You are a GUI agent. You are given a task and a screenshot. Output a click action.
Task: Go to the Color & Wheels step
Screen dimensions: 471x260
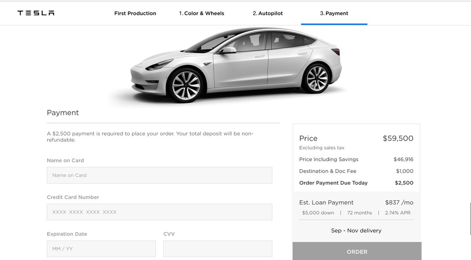[202, 13]
